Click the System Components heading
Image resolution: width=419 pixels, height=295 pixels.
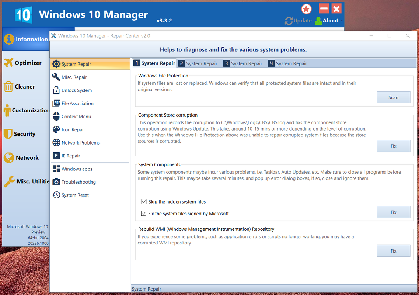[x=159, y=164]
